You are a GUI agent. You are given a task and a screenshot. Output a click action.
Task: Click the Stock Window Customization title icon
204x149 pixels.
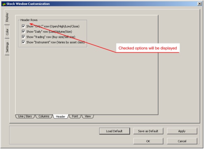[4, 4]
